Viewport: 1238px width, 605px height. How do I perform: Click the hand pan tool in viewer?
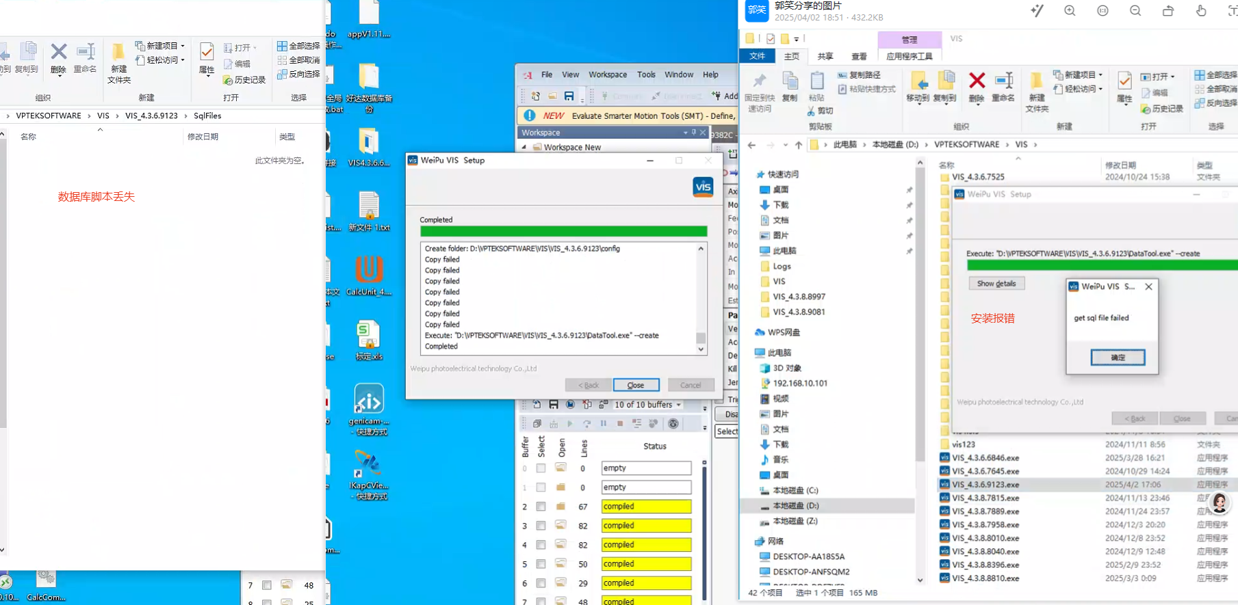point(1201,11)
